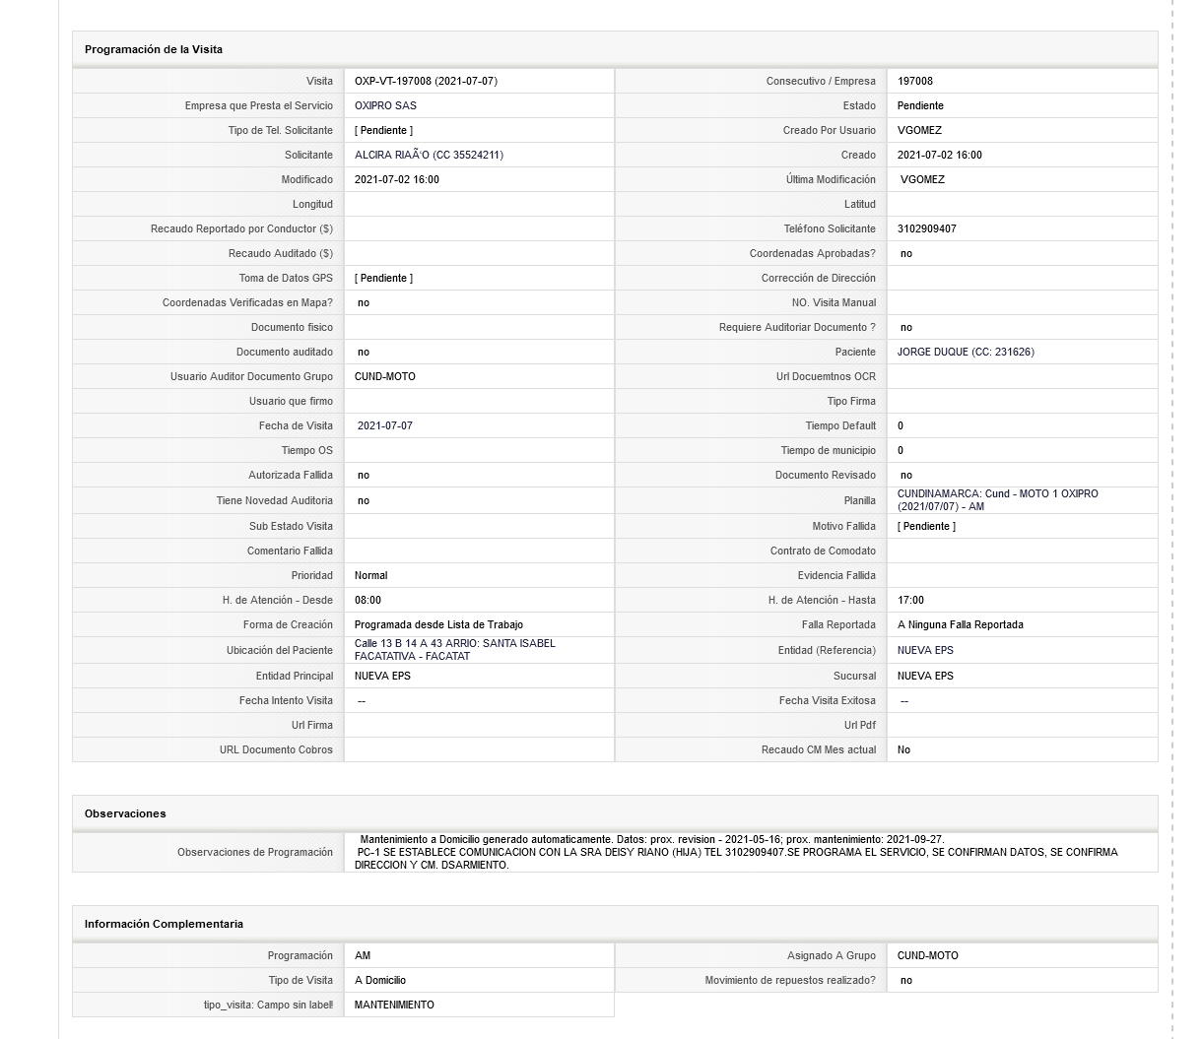Click Tipo de Visita A Domicilio value
Image resolution: width=1202 pixels, height=1039 pixels.
point(380,980)
